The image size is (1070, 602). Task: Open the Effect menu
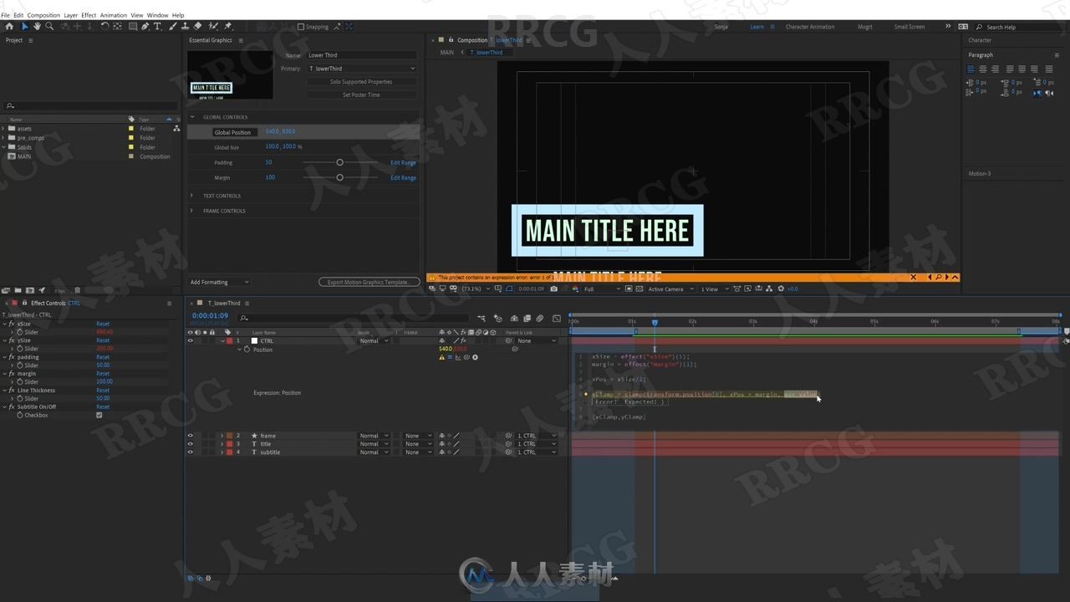89,15
